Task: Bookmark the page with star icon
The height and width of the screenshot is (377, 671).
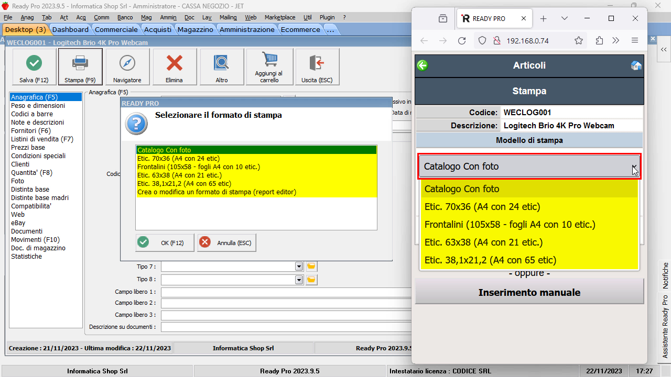Action: click(x=579, y=40)
